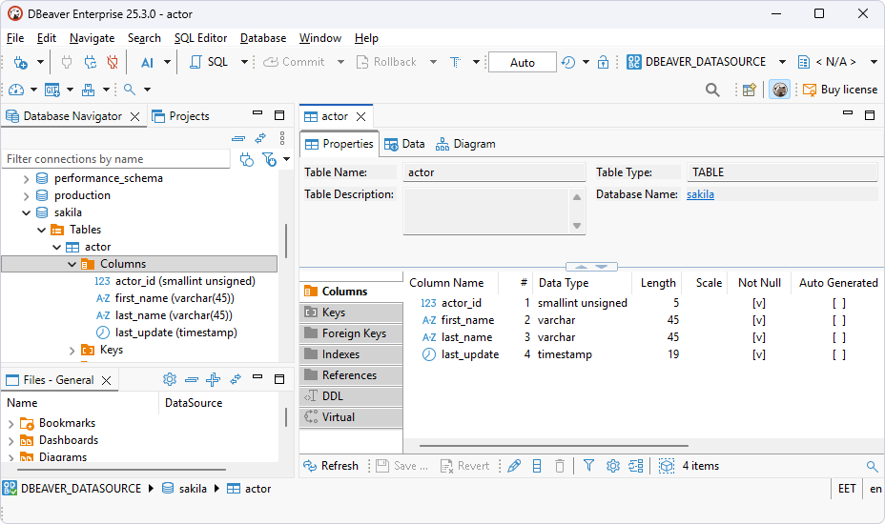This screenshot has height=524, width=885.
Task: Click the Rollback button
Action: pyautogui.click(x=386, y=62)
